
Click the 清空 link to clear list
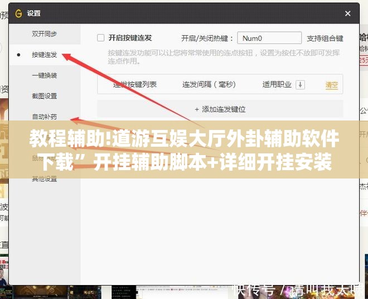click(x=331, y=85)
